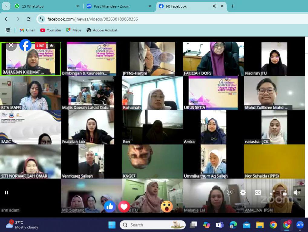Viewport: 308px width, 232px height.
Task: Open site information in the address bar
Action: (x=41, y=19)
